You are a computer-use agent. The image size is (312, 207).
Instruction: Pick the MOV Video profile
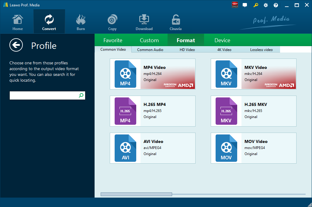[x=253, y=148]
